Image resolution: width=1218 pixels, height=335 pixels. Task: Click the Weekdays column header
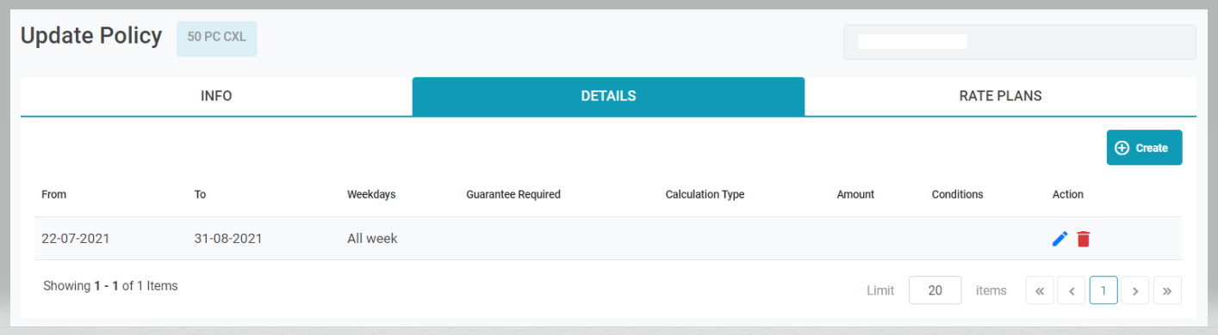[371, 194]
